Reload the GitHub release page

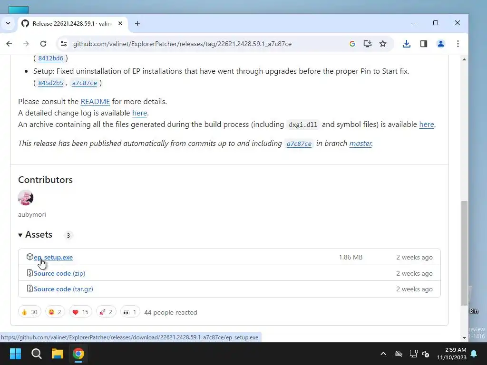click(43, 44)
